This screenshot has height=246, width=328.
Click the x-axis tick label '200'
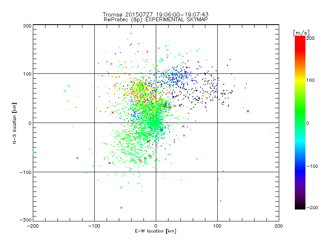pyautogui.click(x=279, y=226)
